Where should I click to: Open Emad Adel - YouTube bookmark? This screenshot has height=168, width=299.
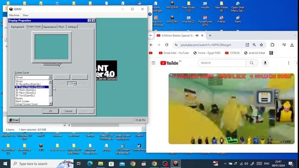coord(174,53)
